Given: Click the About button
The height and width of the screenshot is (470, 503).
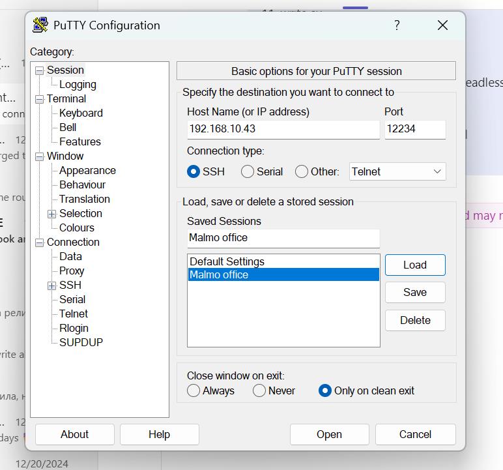Looking at the screenshot, I should (75, 434).
